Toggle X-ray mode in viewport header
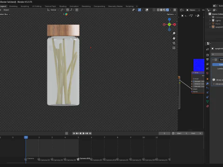This screenshot has height=167, width=223. tap(154, 10)
